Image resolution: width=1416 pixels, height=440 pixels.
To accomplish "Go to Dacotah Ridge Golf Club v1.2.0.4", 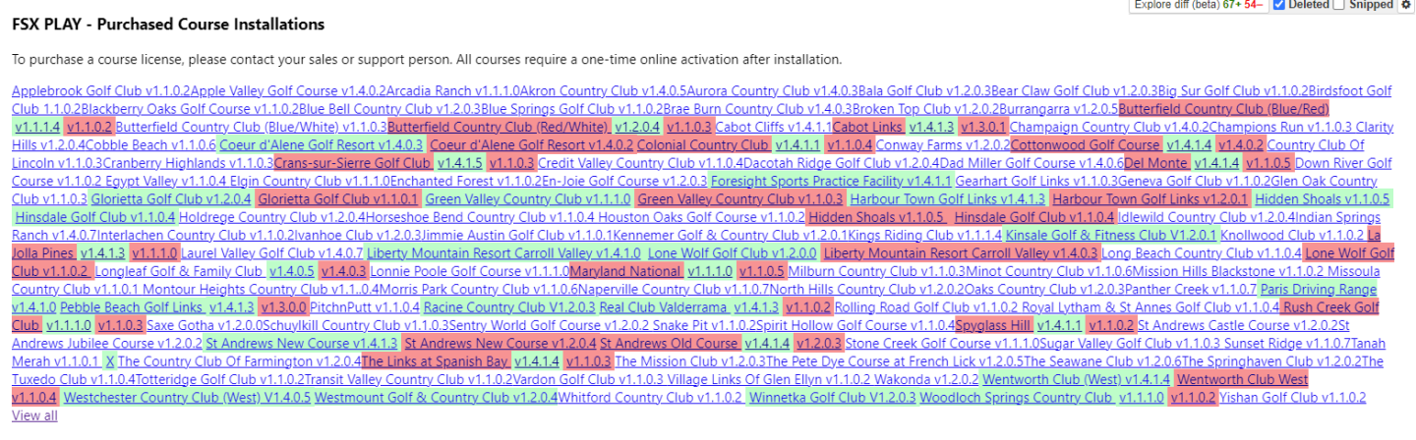I will coord(842,163).
